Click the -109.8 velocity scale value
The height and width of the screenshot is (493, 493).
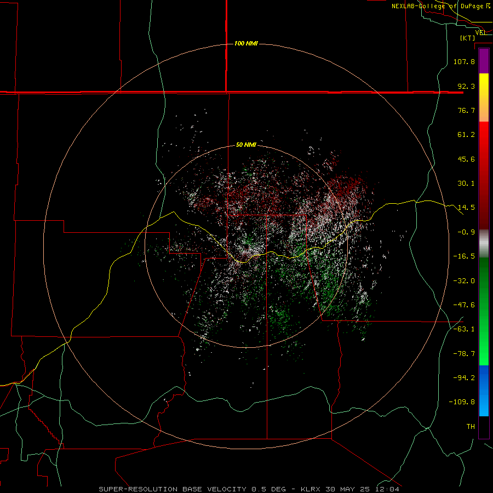point(462,402)
